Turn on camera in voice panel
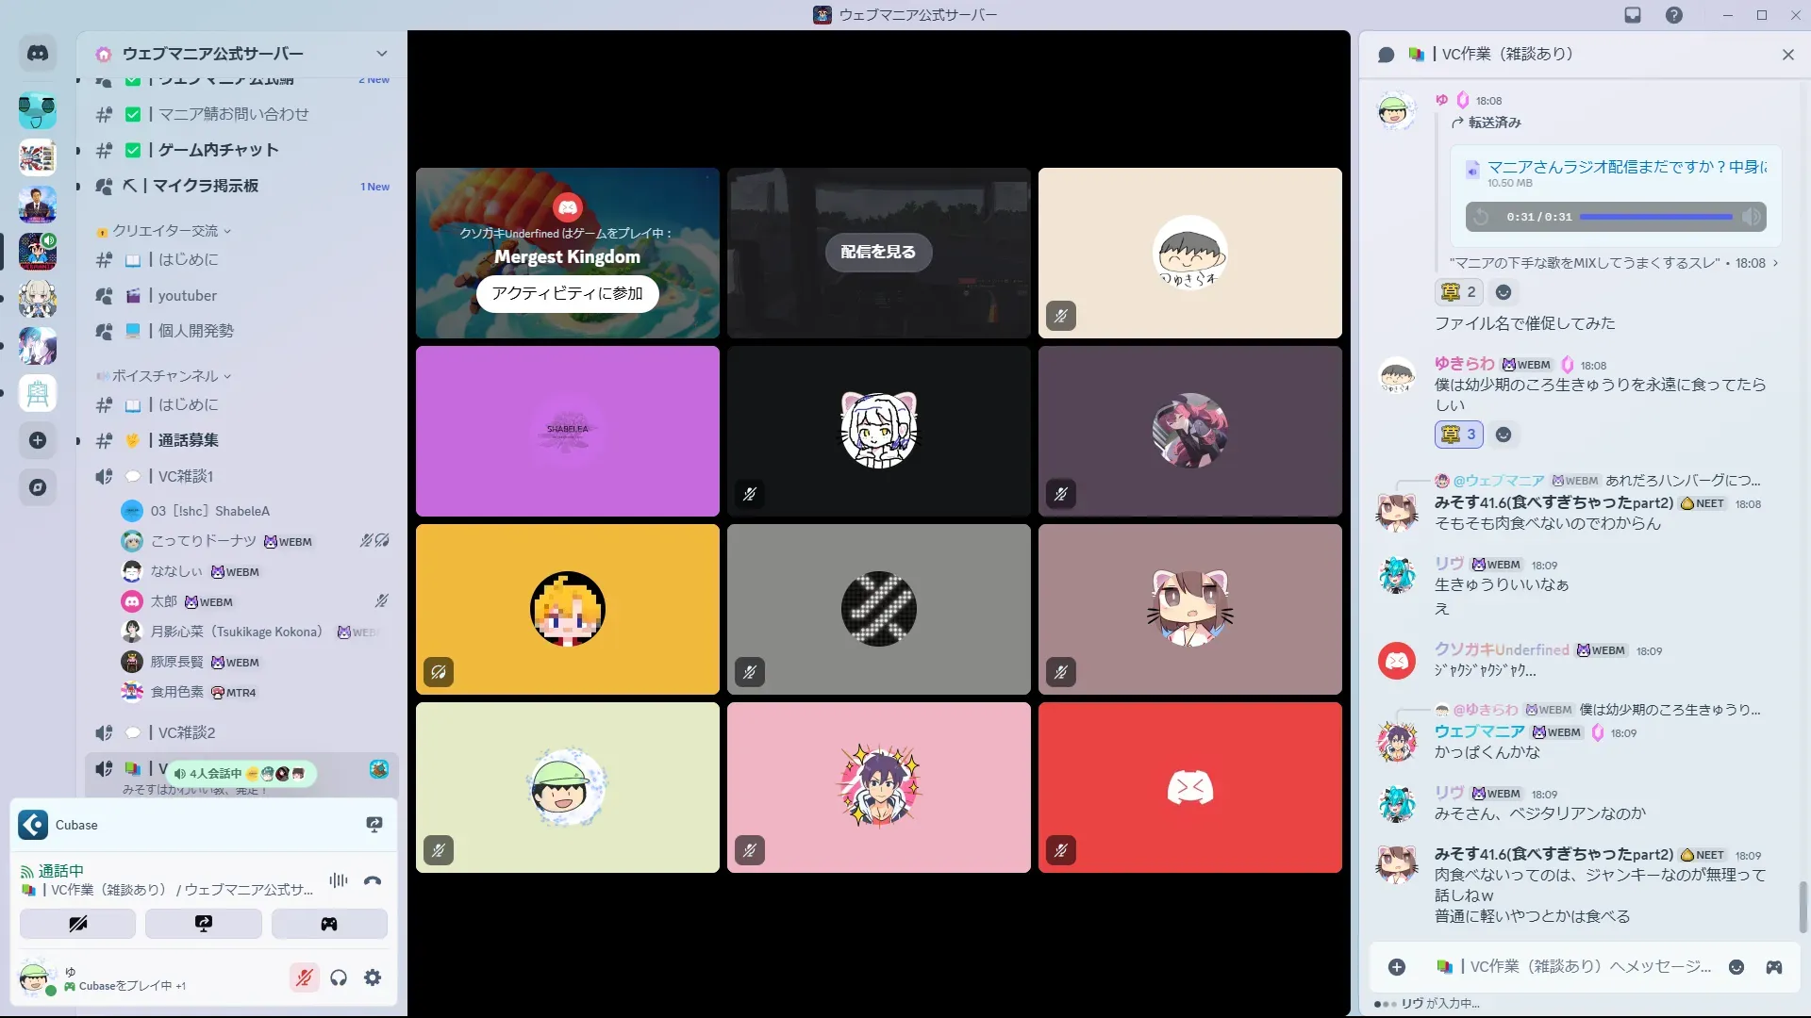Screen dimensions: 1811x1018 pos(77,924)
